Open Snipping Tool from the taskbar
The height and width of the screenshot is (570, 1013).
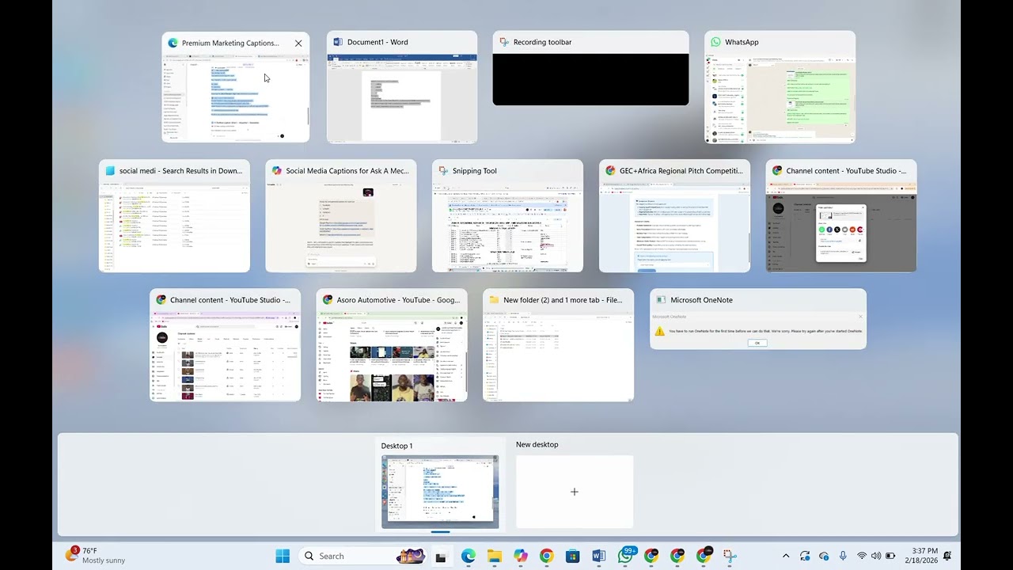[x=730, y=556]
